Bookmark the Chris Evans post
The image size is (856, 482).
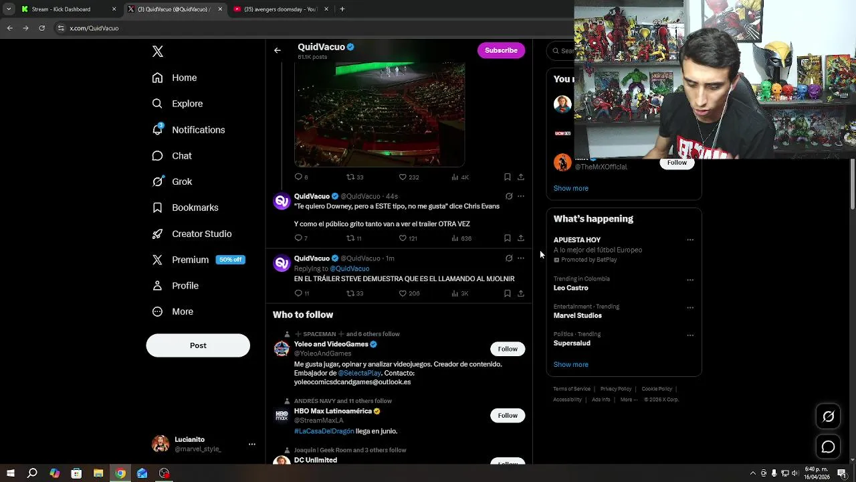tap(507, 238)
